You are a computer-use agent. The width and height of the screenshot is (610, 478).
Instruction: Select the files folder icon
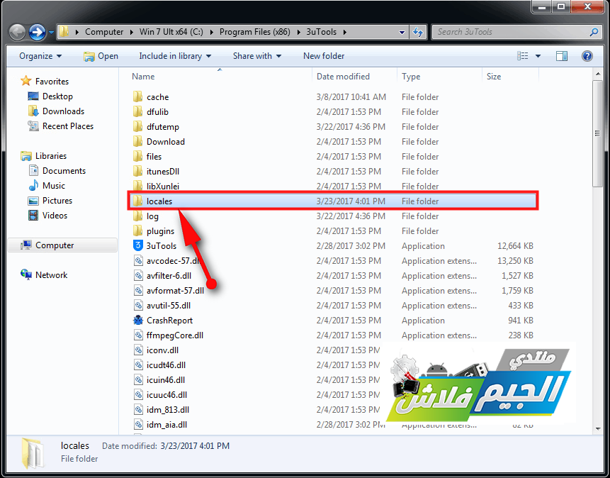(x=137, y=156)
